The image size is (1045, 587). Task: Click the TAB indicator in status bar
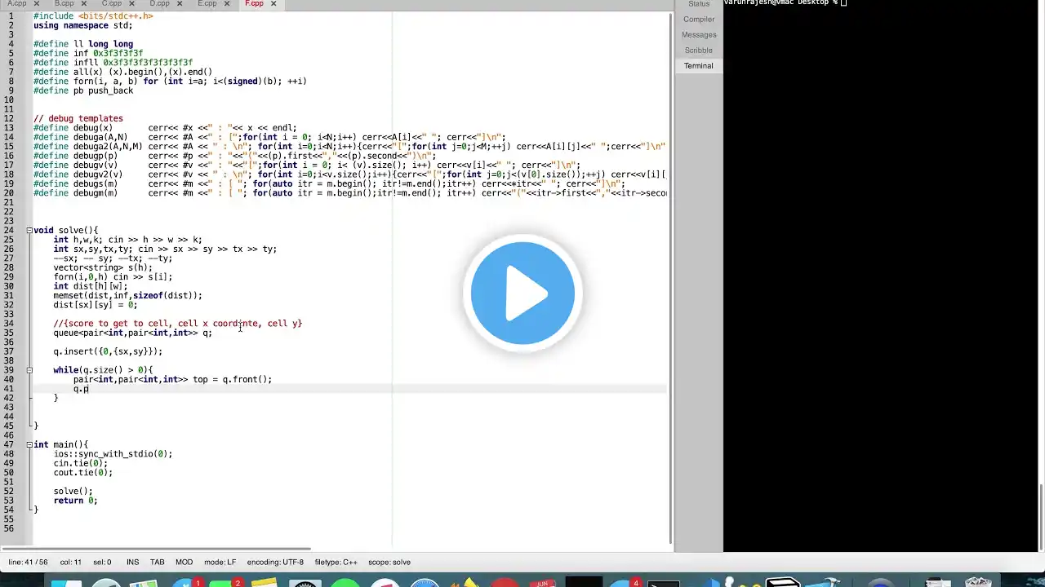coord(158,562)
